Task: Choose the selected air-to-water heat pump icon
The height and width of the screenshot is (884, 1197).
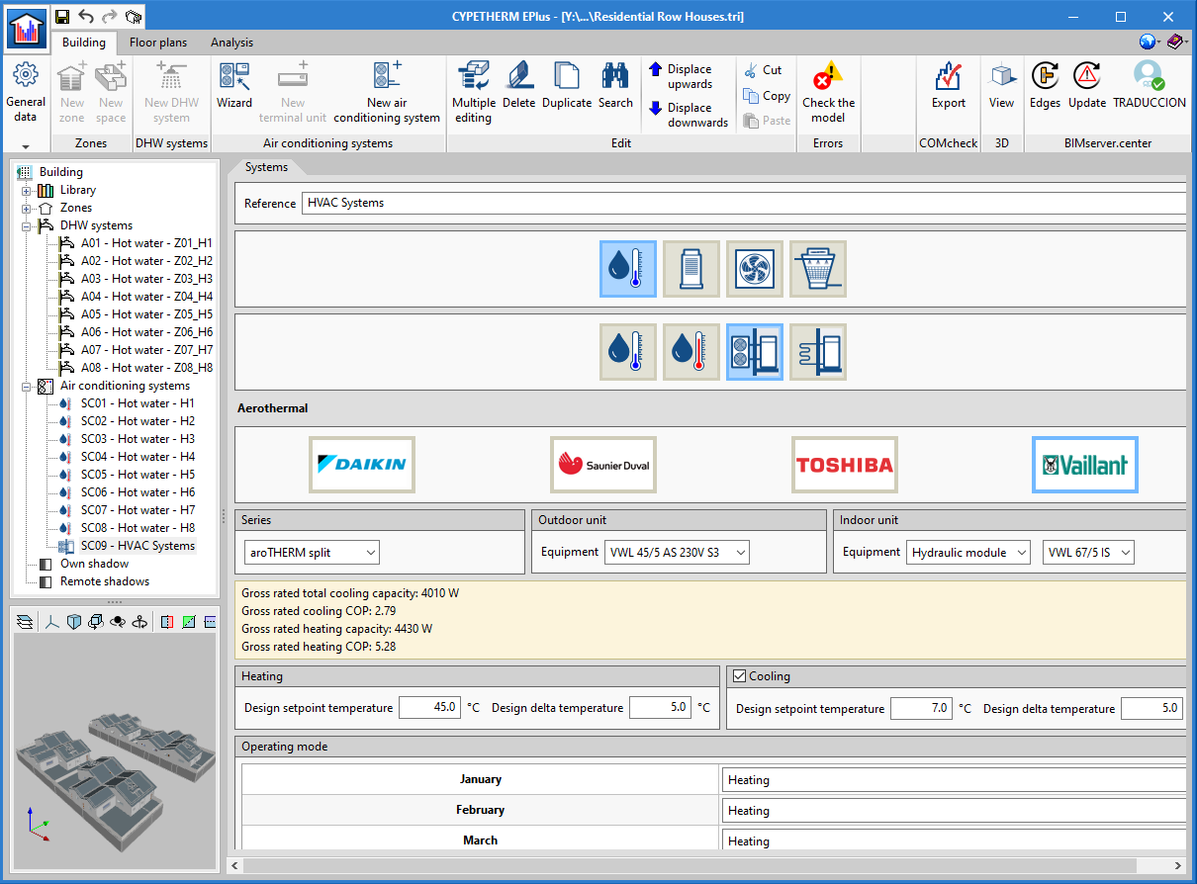Action: tap(755, 352)
